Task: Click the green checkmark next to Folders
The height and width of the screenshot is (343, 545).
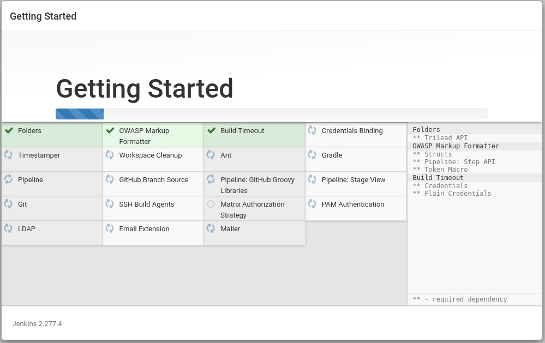Action: 9,131
